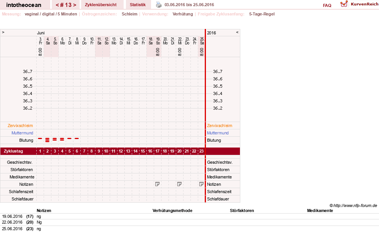Click the date range 03.06.2016 bis 25.06.2016
Image resolution: width=379 pixels, height=241 pixels.
[189, 5]
